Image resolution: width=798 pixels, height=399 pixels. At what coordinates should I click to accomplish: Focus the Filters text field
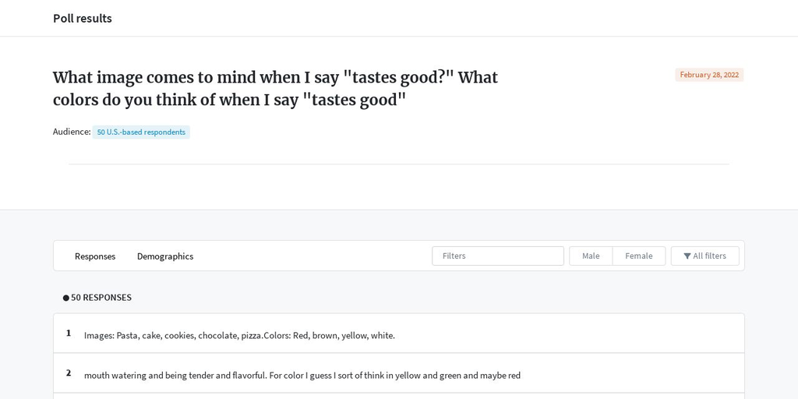[x=498, y=256]
